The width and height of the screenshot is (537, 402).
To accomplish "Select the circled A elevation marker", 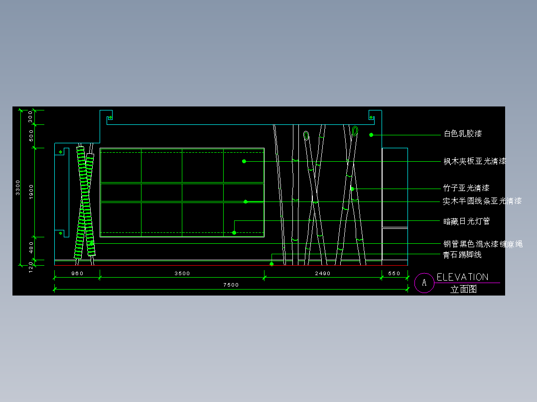I will click(x=424, y=283).
